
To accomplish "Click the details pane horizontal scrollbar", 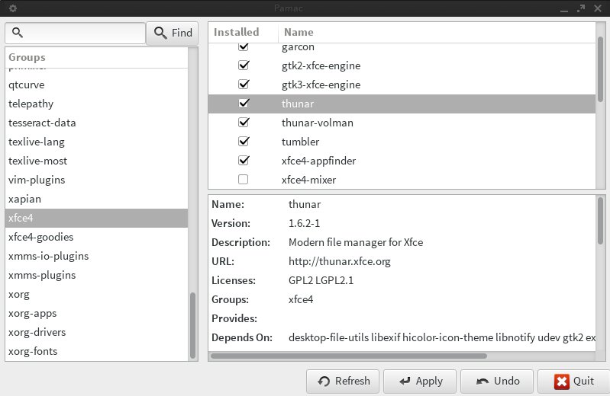I will point(349,356).
